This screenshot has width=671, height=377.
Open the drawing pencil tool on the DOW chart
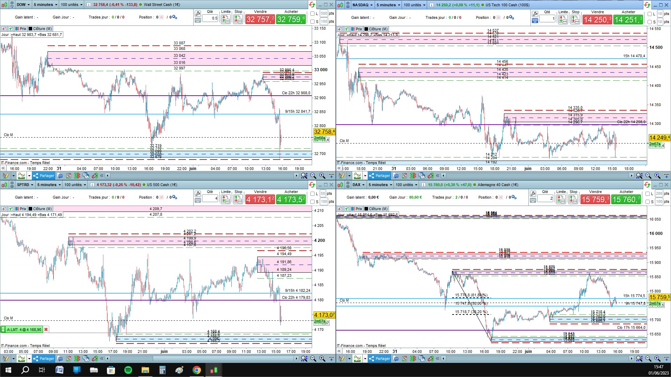6,176
